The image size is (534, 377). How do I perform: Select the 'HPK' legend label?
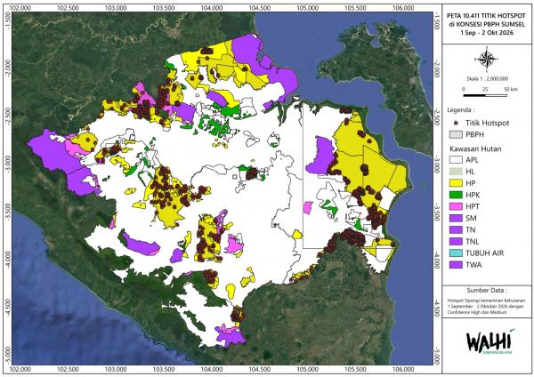coord(473,195)
